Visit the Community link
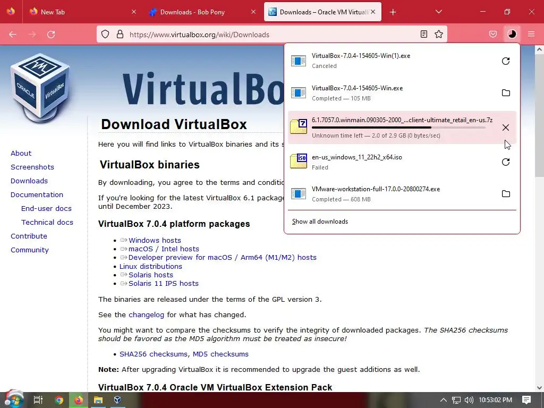Viewport: 544px width, 408px height. click(x=30, y=250)
